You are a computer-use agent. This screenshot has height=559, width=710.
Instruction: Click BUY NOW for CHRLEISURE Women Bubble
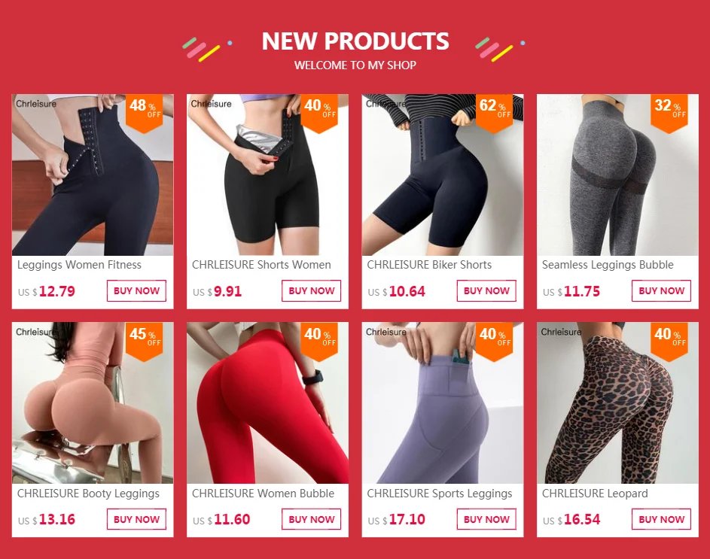click(x=311, y=519)
